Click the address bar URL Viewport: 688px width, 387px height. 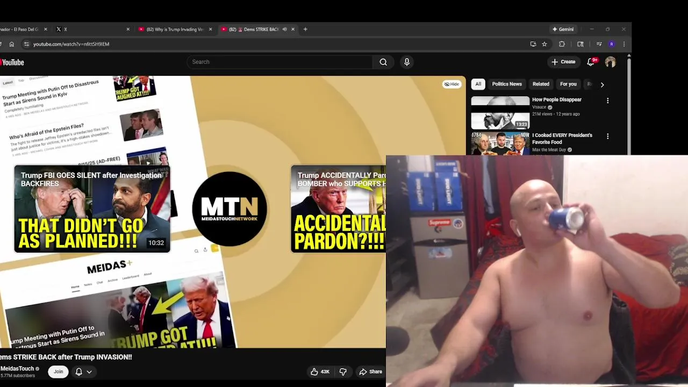pyautogui.click(x=71, y=44)
